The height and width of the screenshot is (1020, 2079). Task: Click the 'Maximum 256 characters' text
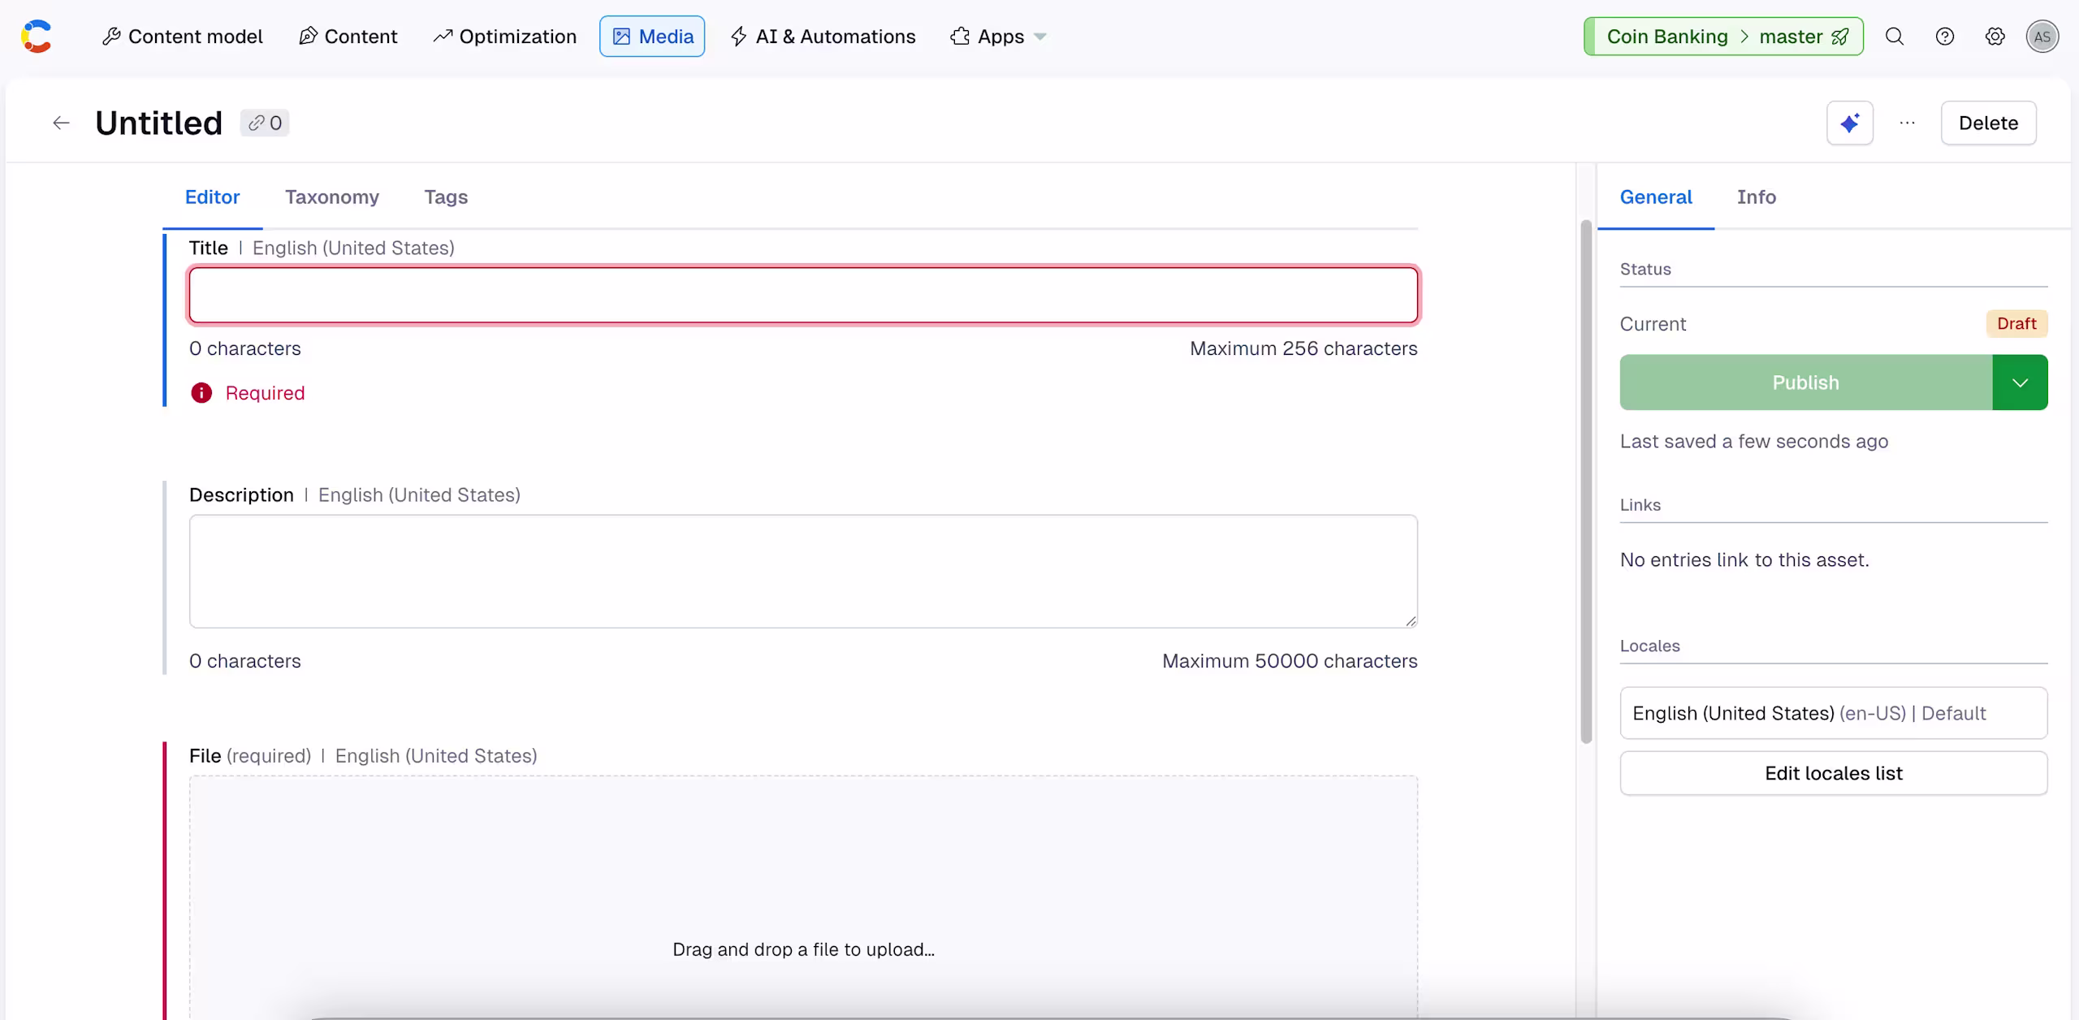click(x=1303, y=348)
